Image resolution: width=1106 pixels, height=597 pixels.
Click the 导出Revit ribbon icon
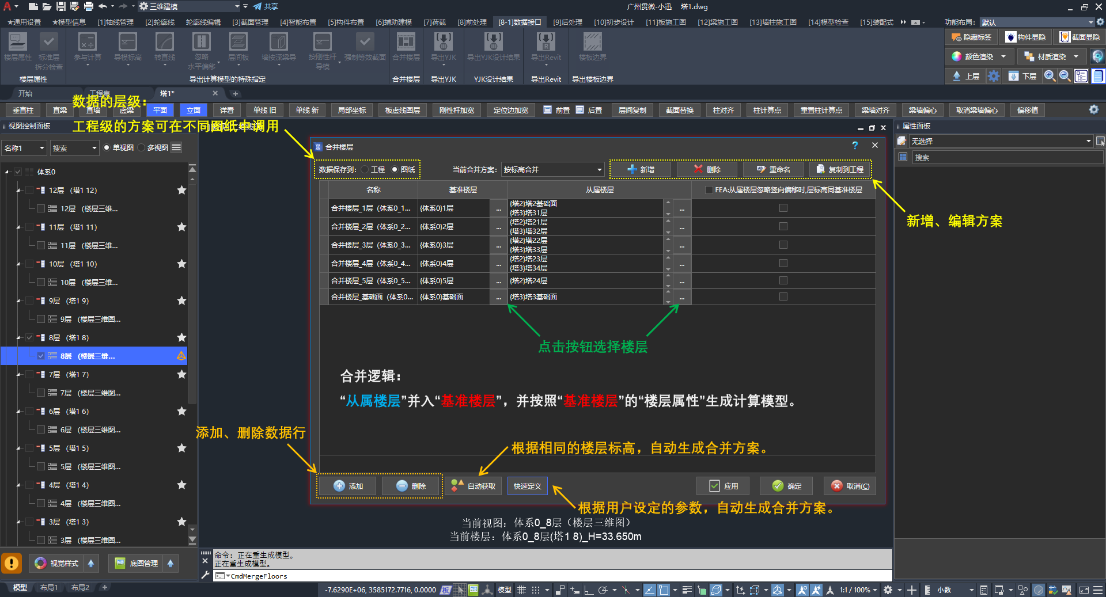546,42
